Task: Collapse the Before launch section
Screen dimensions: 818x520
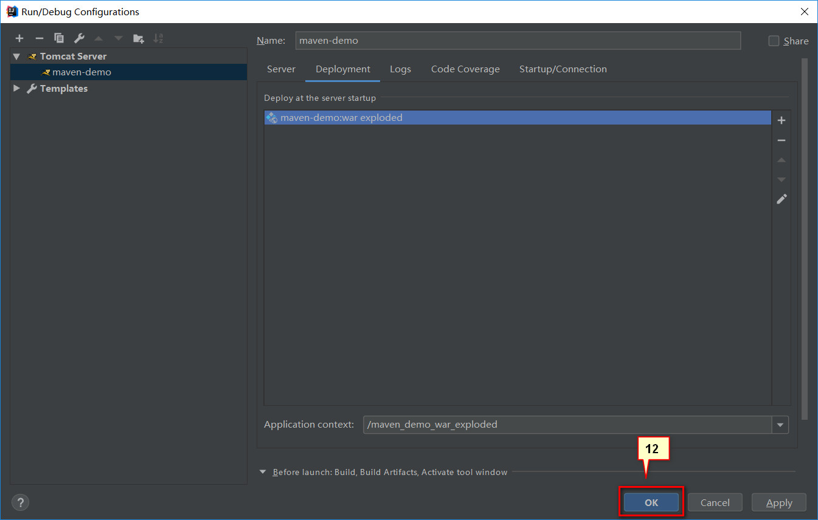Action: tap(263, 472)
